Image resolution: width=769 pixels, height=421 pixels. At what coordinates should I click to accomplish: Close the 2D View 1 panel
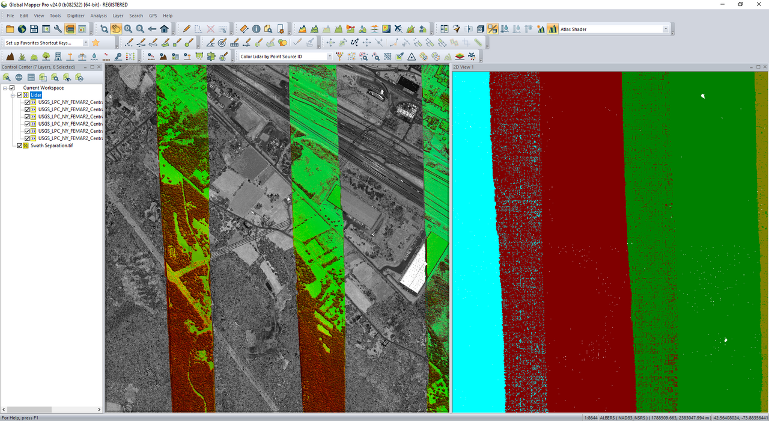[x=765, y=67]
